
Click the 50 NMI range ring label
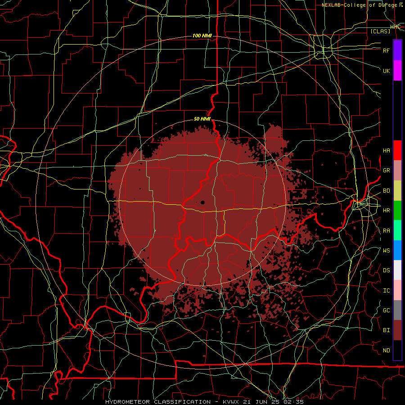point(202,119)
